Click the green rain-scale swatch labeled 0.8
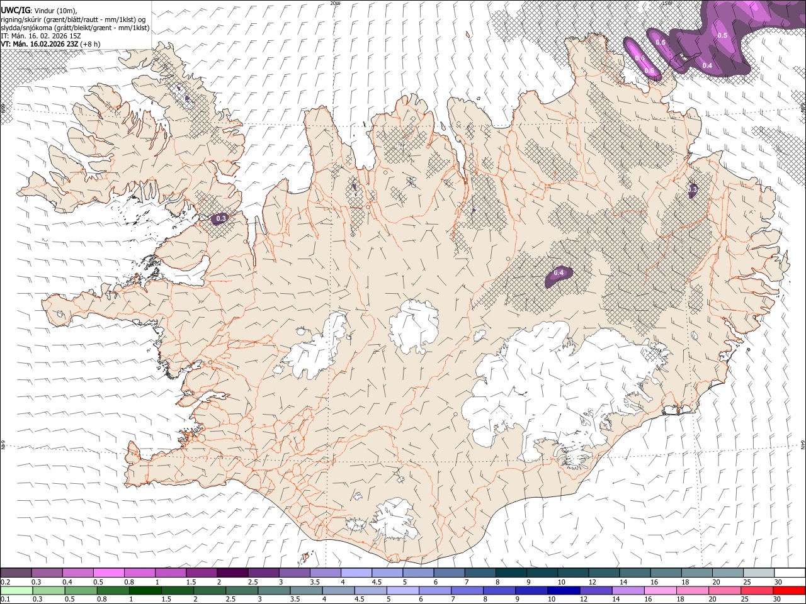This screenshot has height=604, width=806. coord(113,590)
